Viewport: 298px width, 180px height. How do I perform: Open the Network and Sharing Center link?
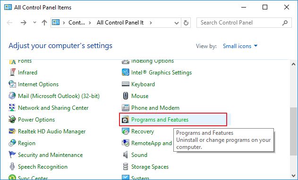tap(53, 108)
